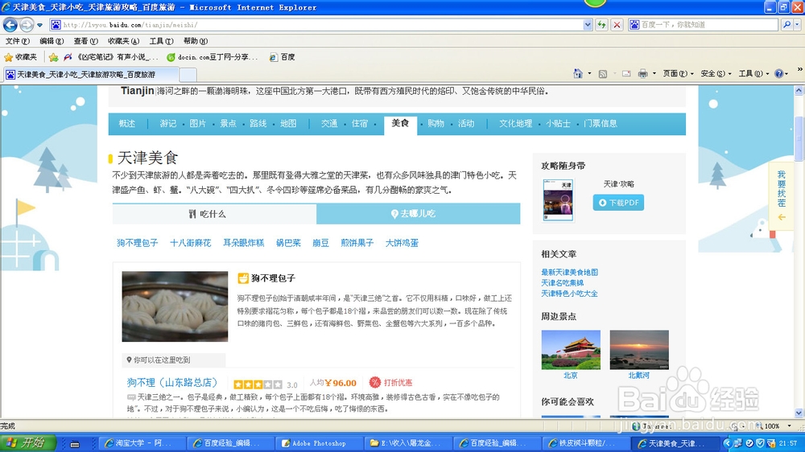Screen dimensions: 805x452
Task: Click the browser Forward arrow button
Action: (27, 24)
